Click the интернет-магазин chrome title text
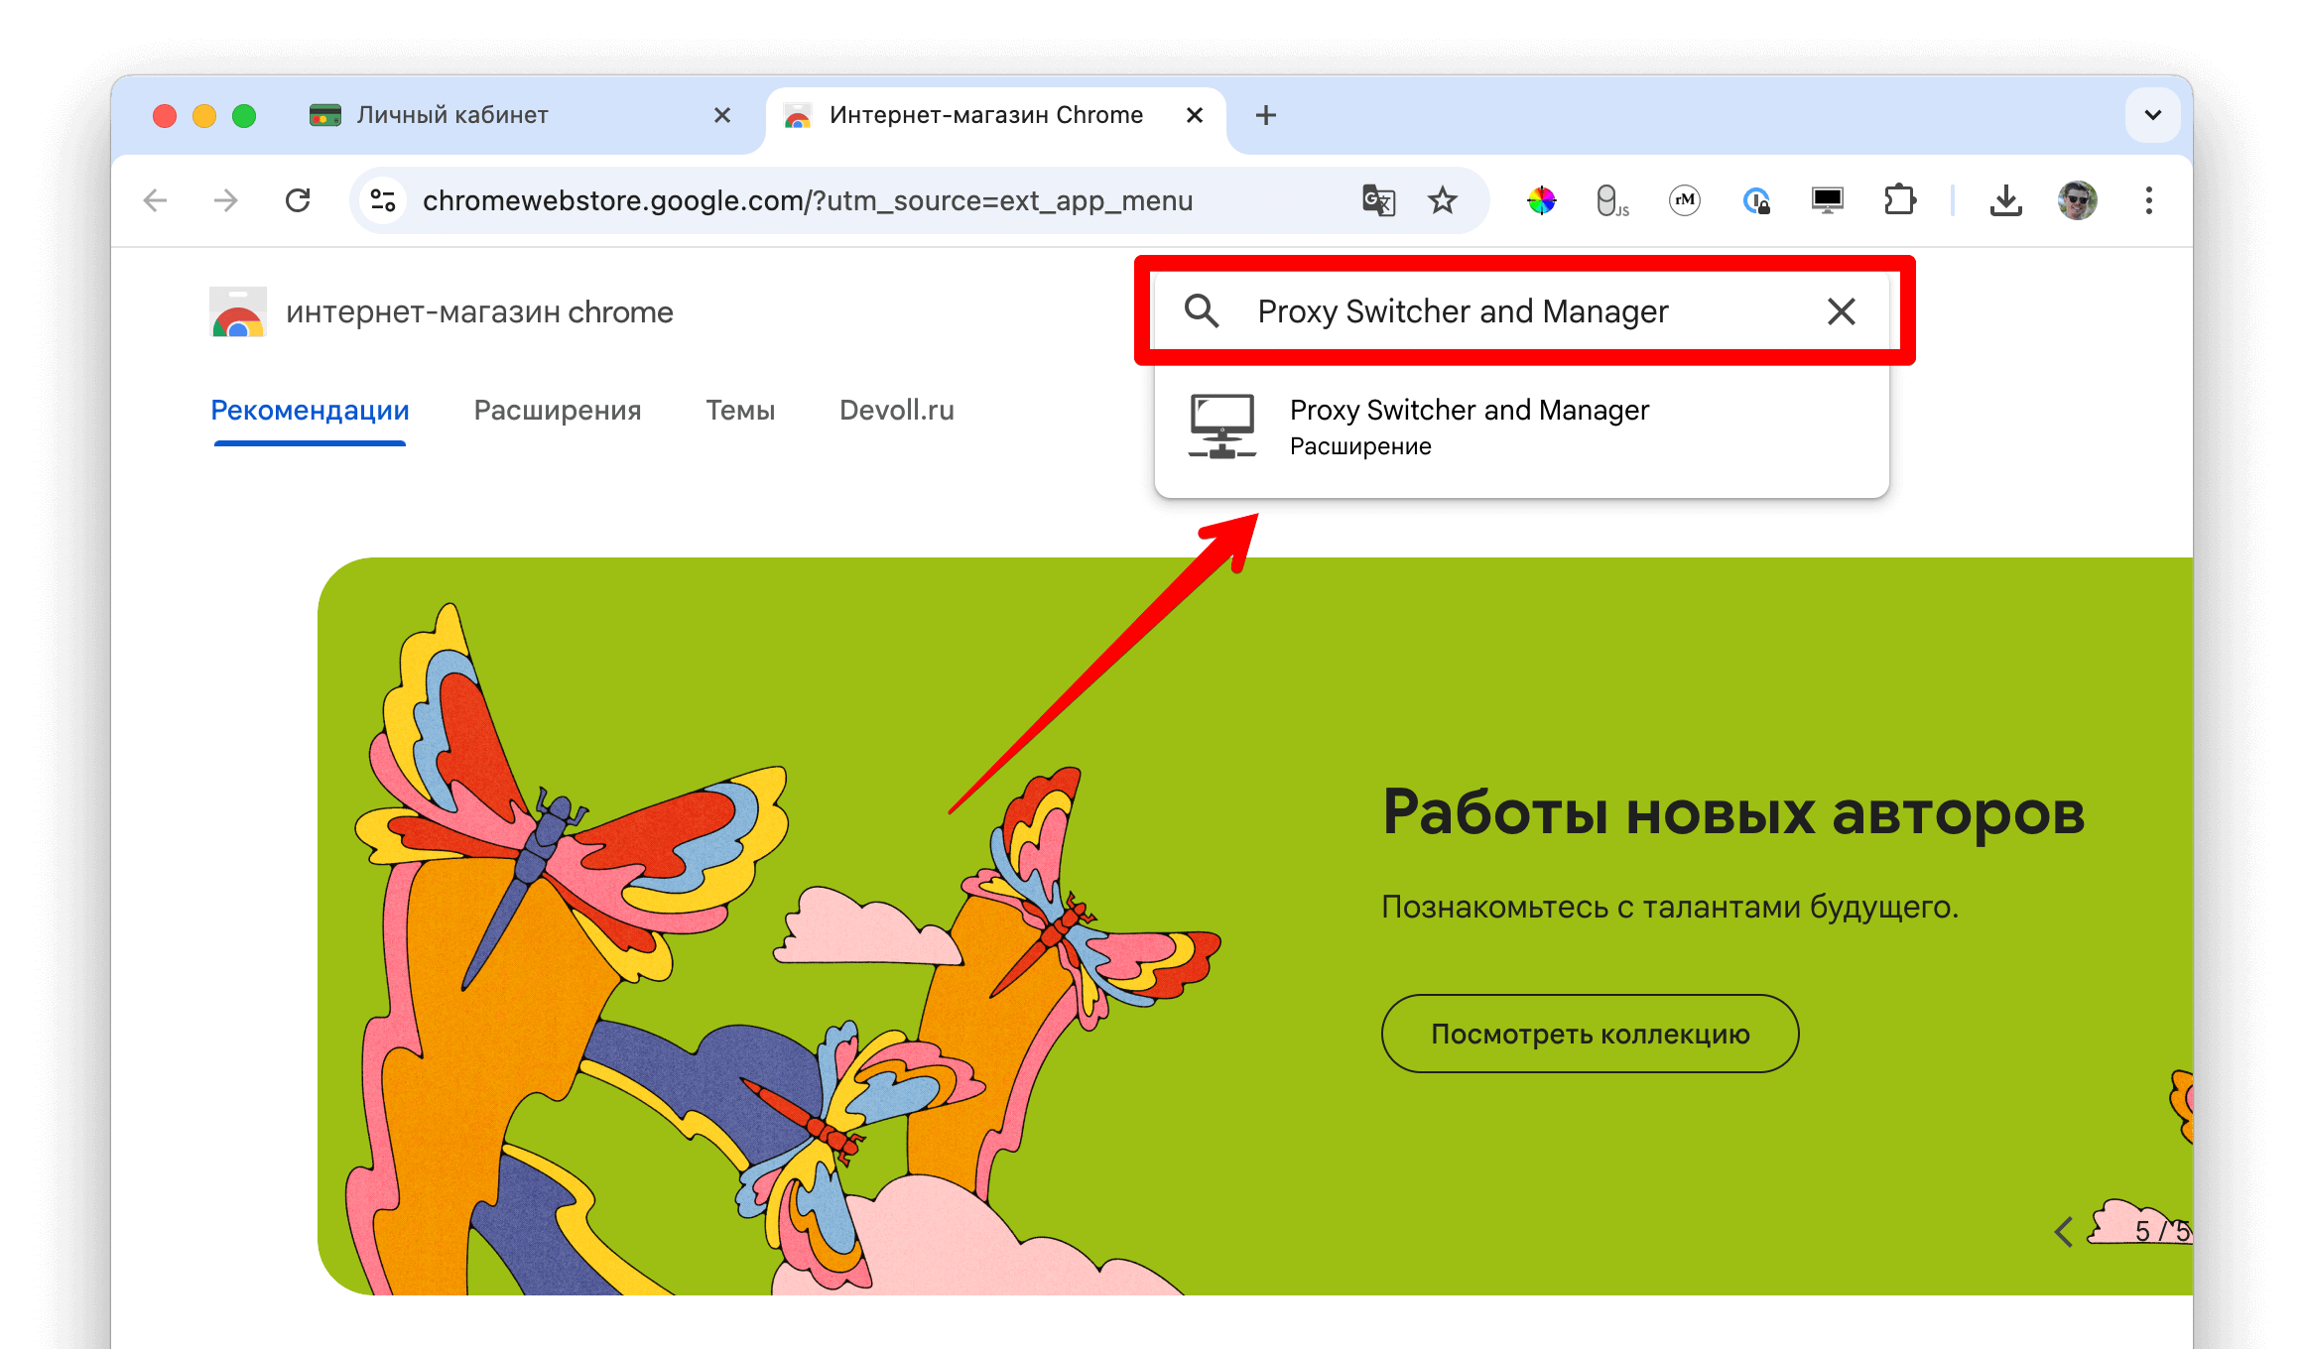Image resolution: width=2304 pixels, height=1349 pixels. [479, 312]
